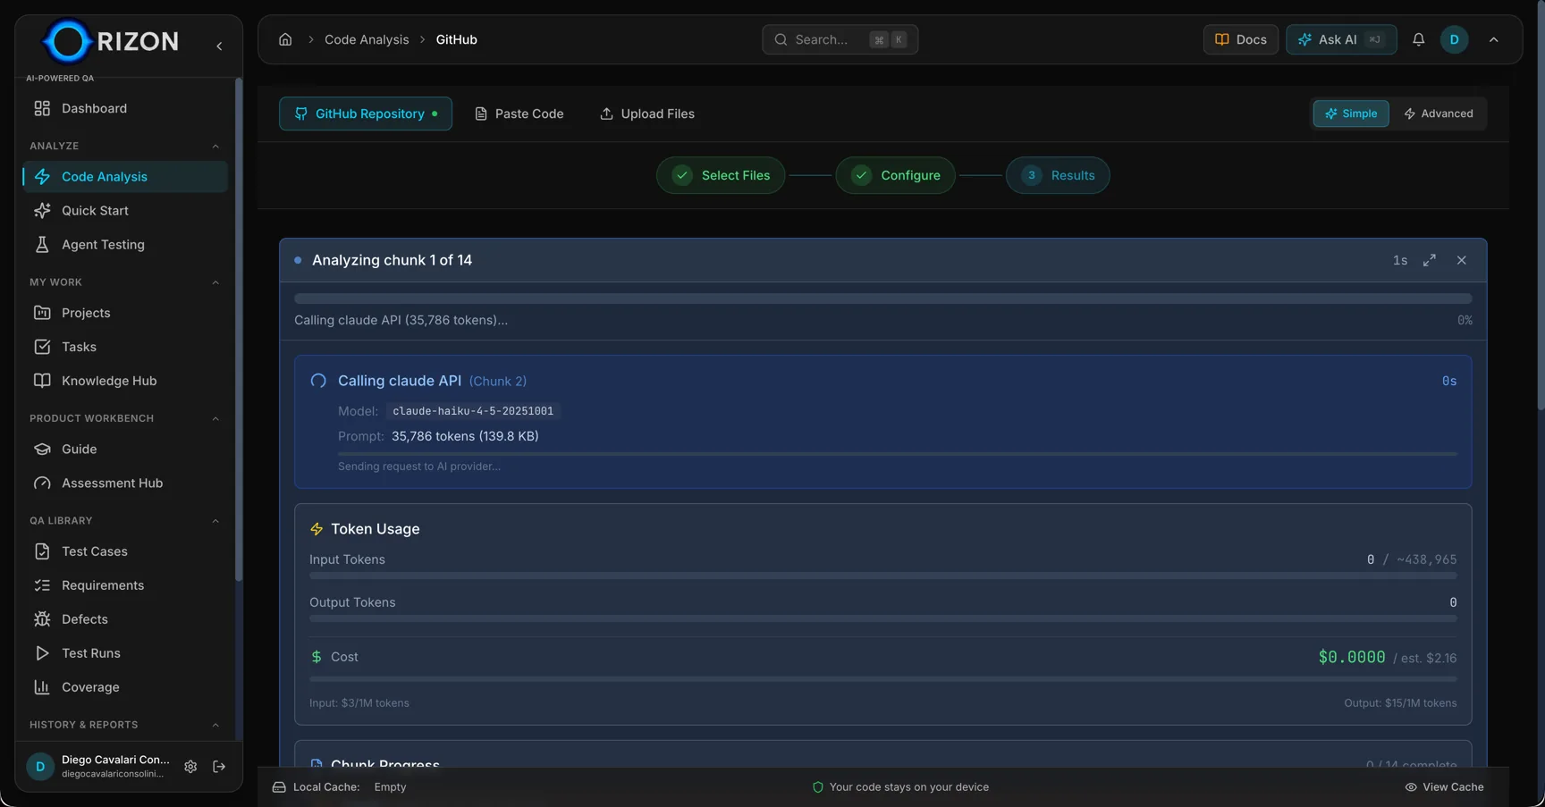Open the notifications bell
Screen dimensions: 1545x807
click(x=1418, y=39)
